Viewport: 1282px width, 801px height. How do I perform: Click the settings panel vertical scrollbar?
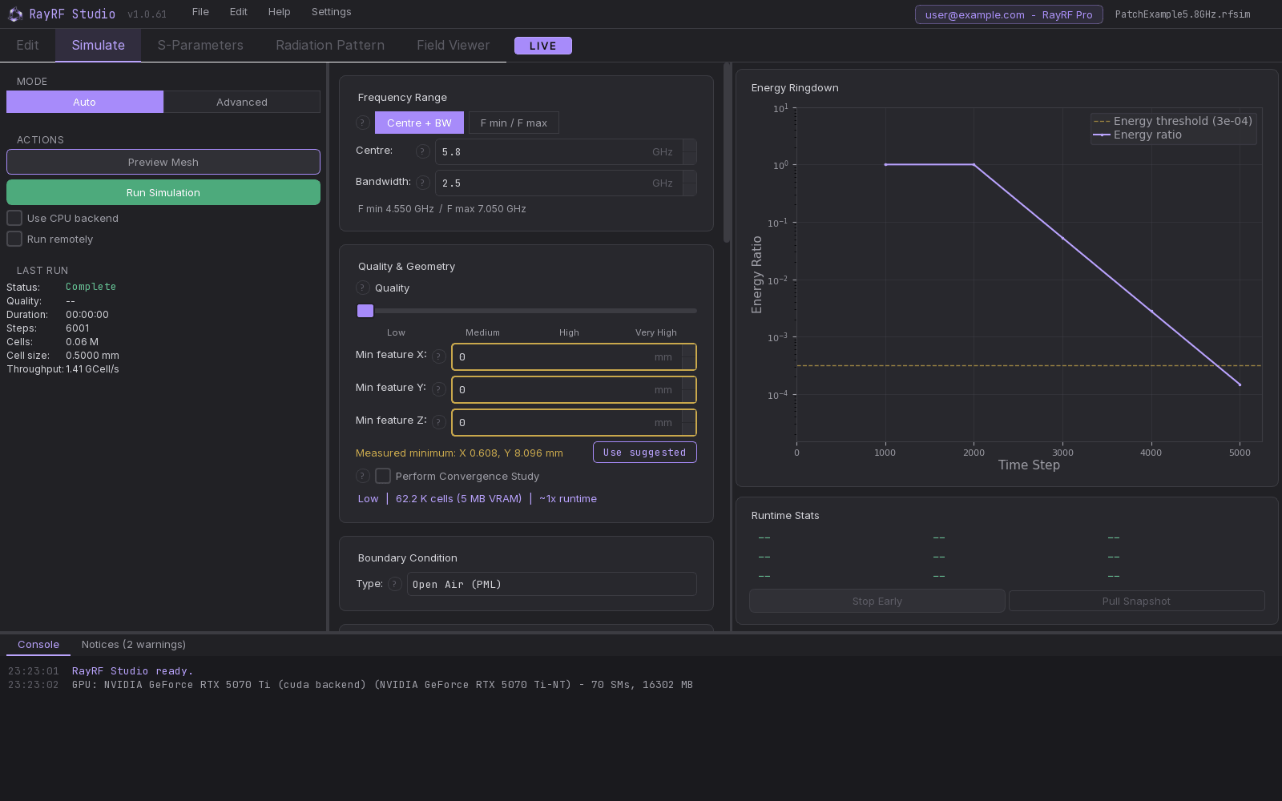tap(727, 152)
